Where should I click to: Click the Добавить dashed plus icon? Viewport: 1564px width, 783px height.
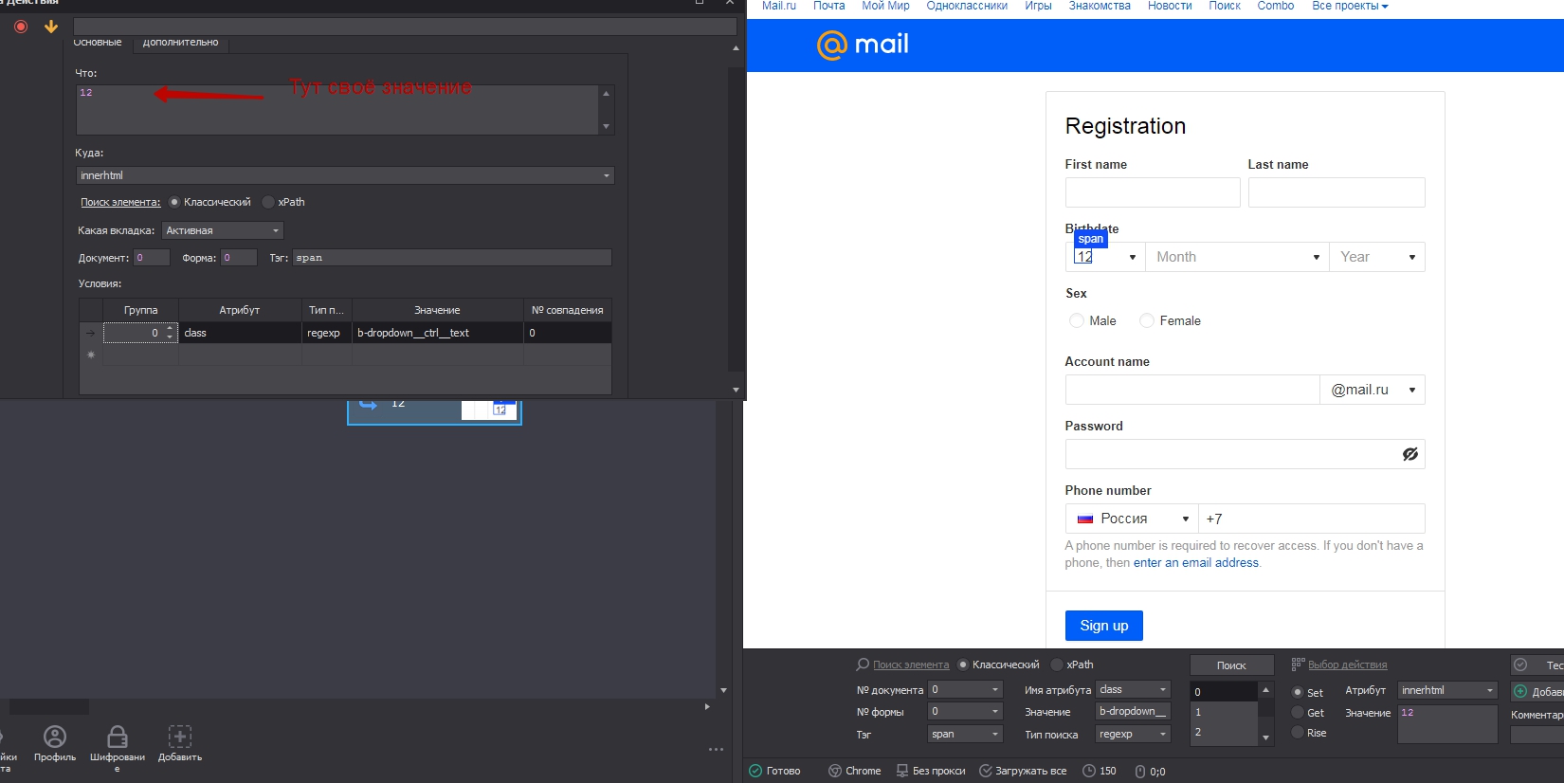(180, 737)
